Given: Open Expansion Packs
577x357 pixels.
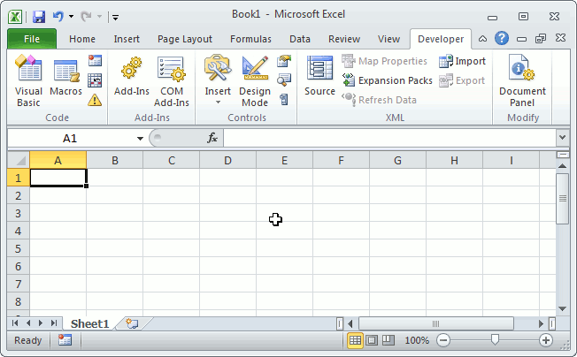Looking at the screenshot, I should pyautogui.click(x=387, y=80).
